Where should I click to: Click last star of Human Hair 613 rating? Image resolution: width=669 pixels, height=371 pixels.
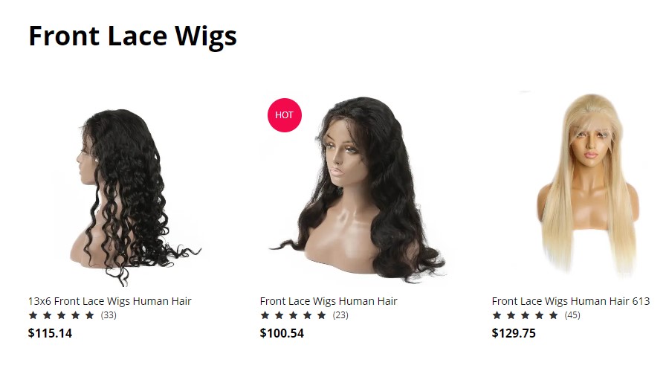click(x=553, y=315)
